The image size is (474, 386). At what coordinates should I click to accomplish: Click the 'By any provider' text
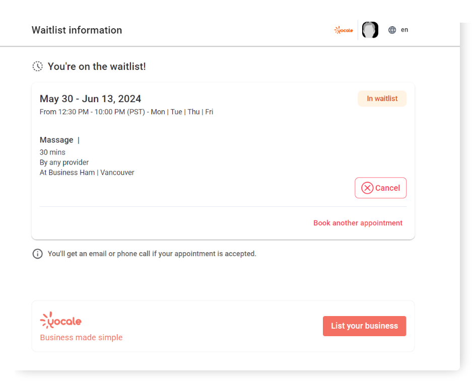pos(64,162)
